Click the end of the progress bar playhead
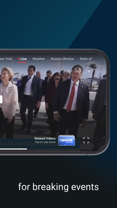Viewport: 117px width, 208px height. click(x=27, y=149)
